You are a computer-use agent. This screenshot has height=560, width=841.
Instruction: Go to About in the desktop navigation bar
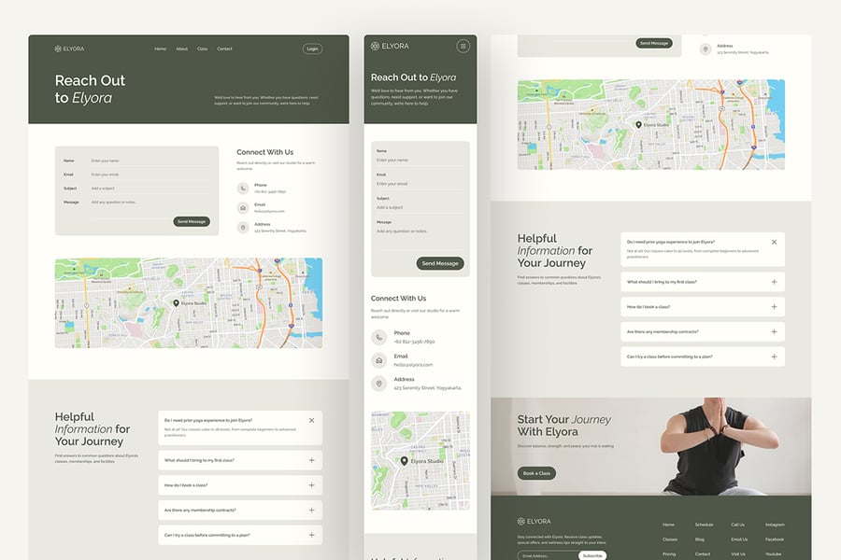[x=181, y=49]
